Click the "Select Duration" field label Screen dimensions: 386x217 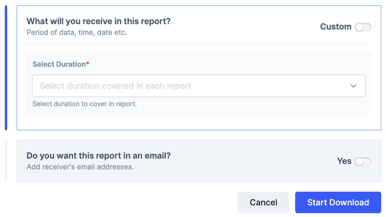click(x=59, y=64)
